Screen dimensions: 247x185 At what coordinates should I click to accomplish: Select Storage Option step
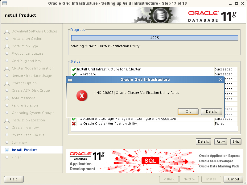coord(24,83)
